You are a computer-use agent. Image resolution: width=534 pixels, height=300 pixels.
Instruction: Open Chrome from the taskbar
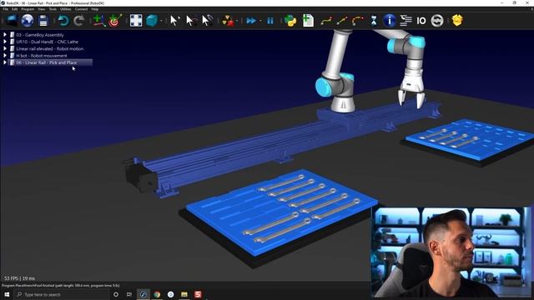[157, 294]
